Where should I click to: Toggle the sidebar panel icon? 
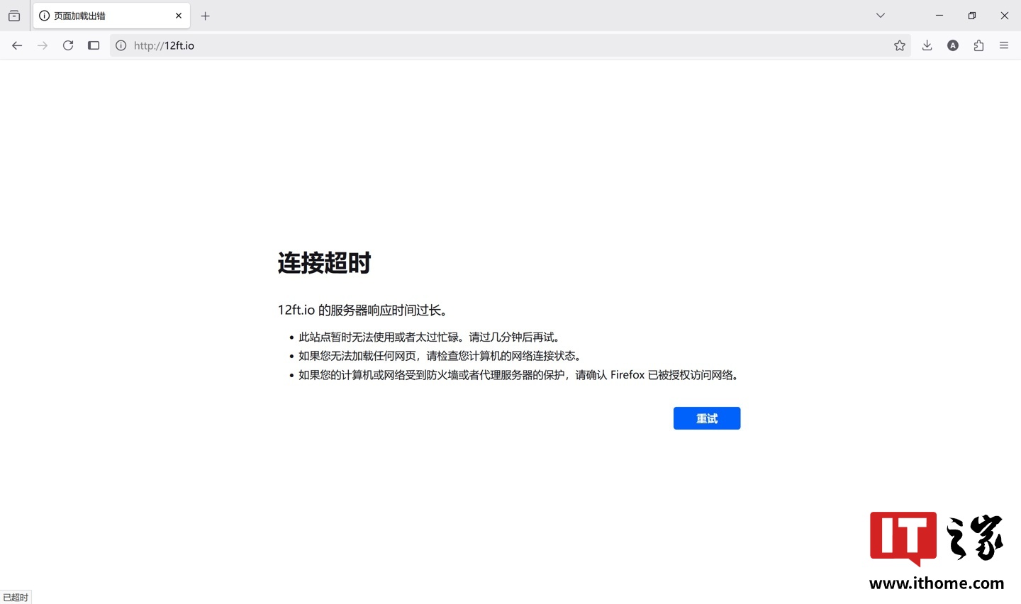tap(94, 45)
